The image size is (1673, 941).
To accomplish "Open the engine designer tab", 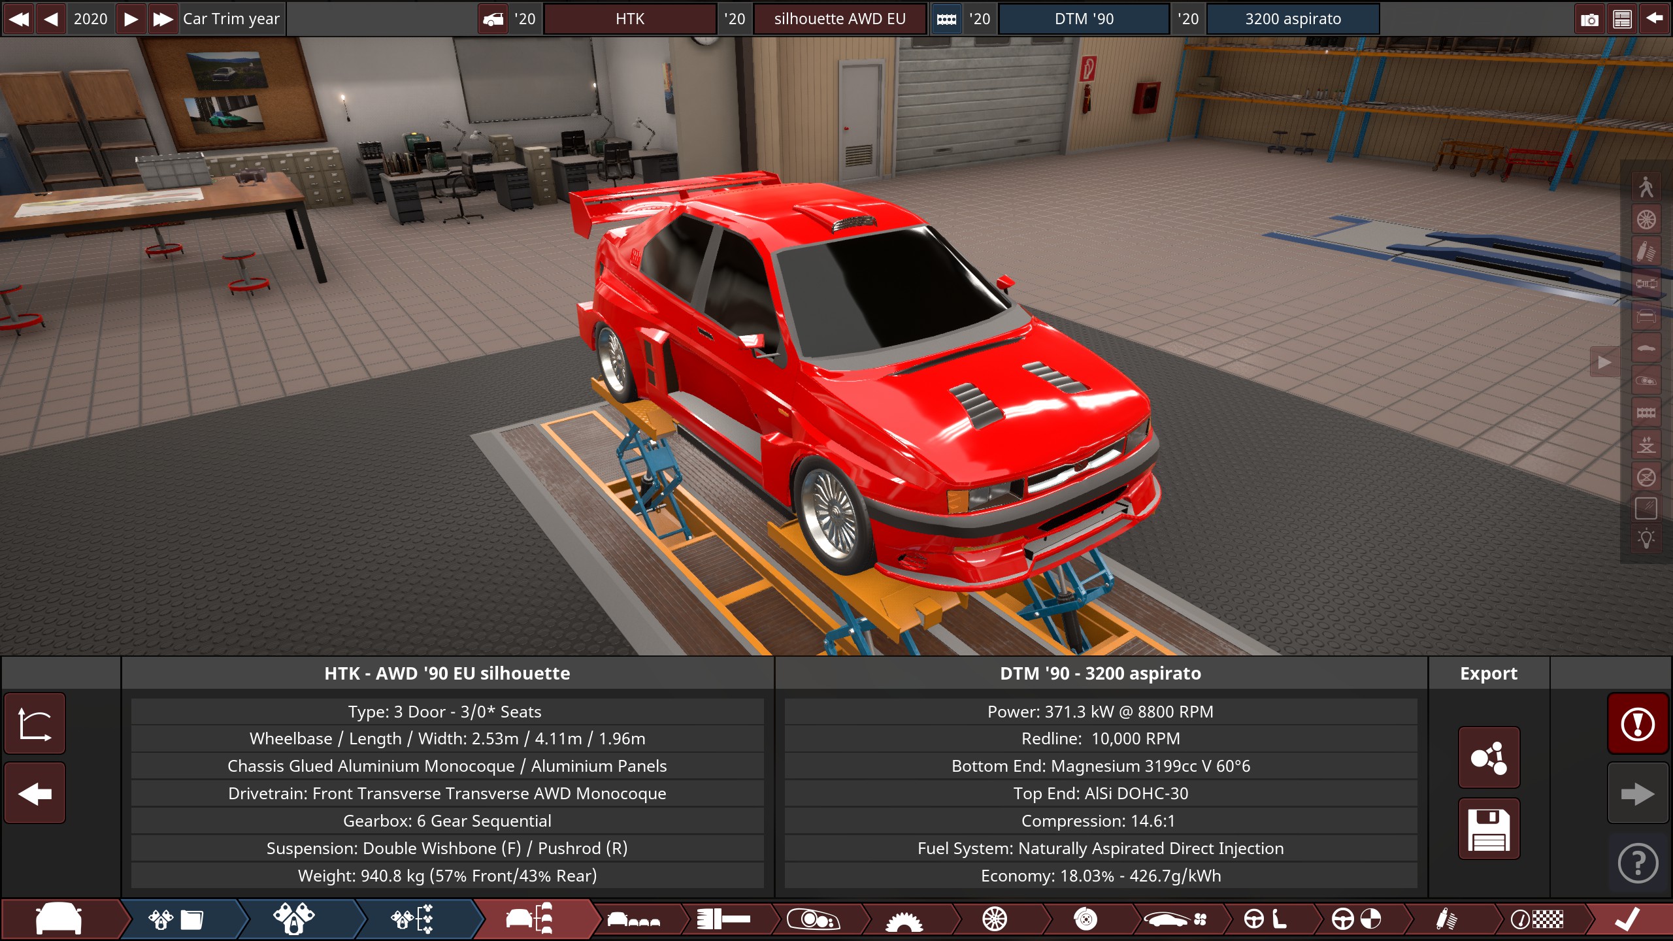I will [295, 919].
